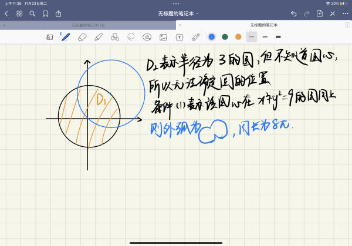Close the active 无标题的笔记本 tab
This screenshot has width=352, height=246.
point(179,25)
